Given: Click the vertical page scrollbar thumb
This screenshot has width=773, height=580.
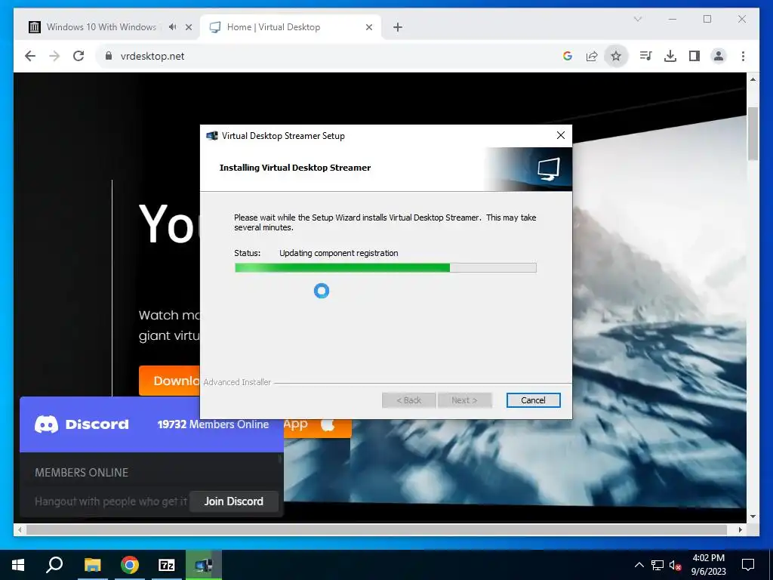Looking at the screenshot, I should [x=753, y=133].
